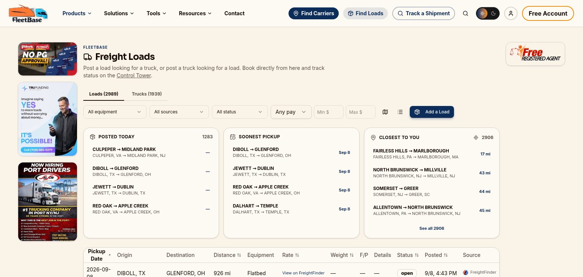This screenshot has height=277, width=583.
Task: Expand the Resources menu
Action: coord(195,13)
